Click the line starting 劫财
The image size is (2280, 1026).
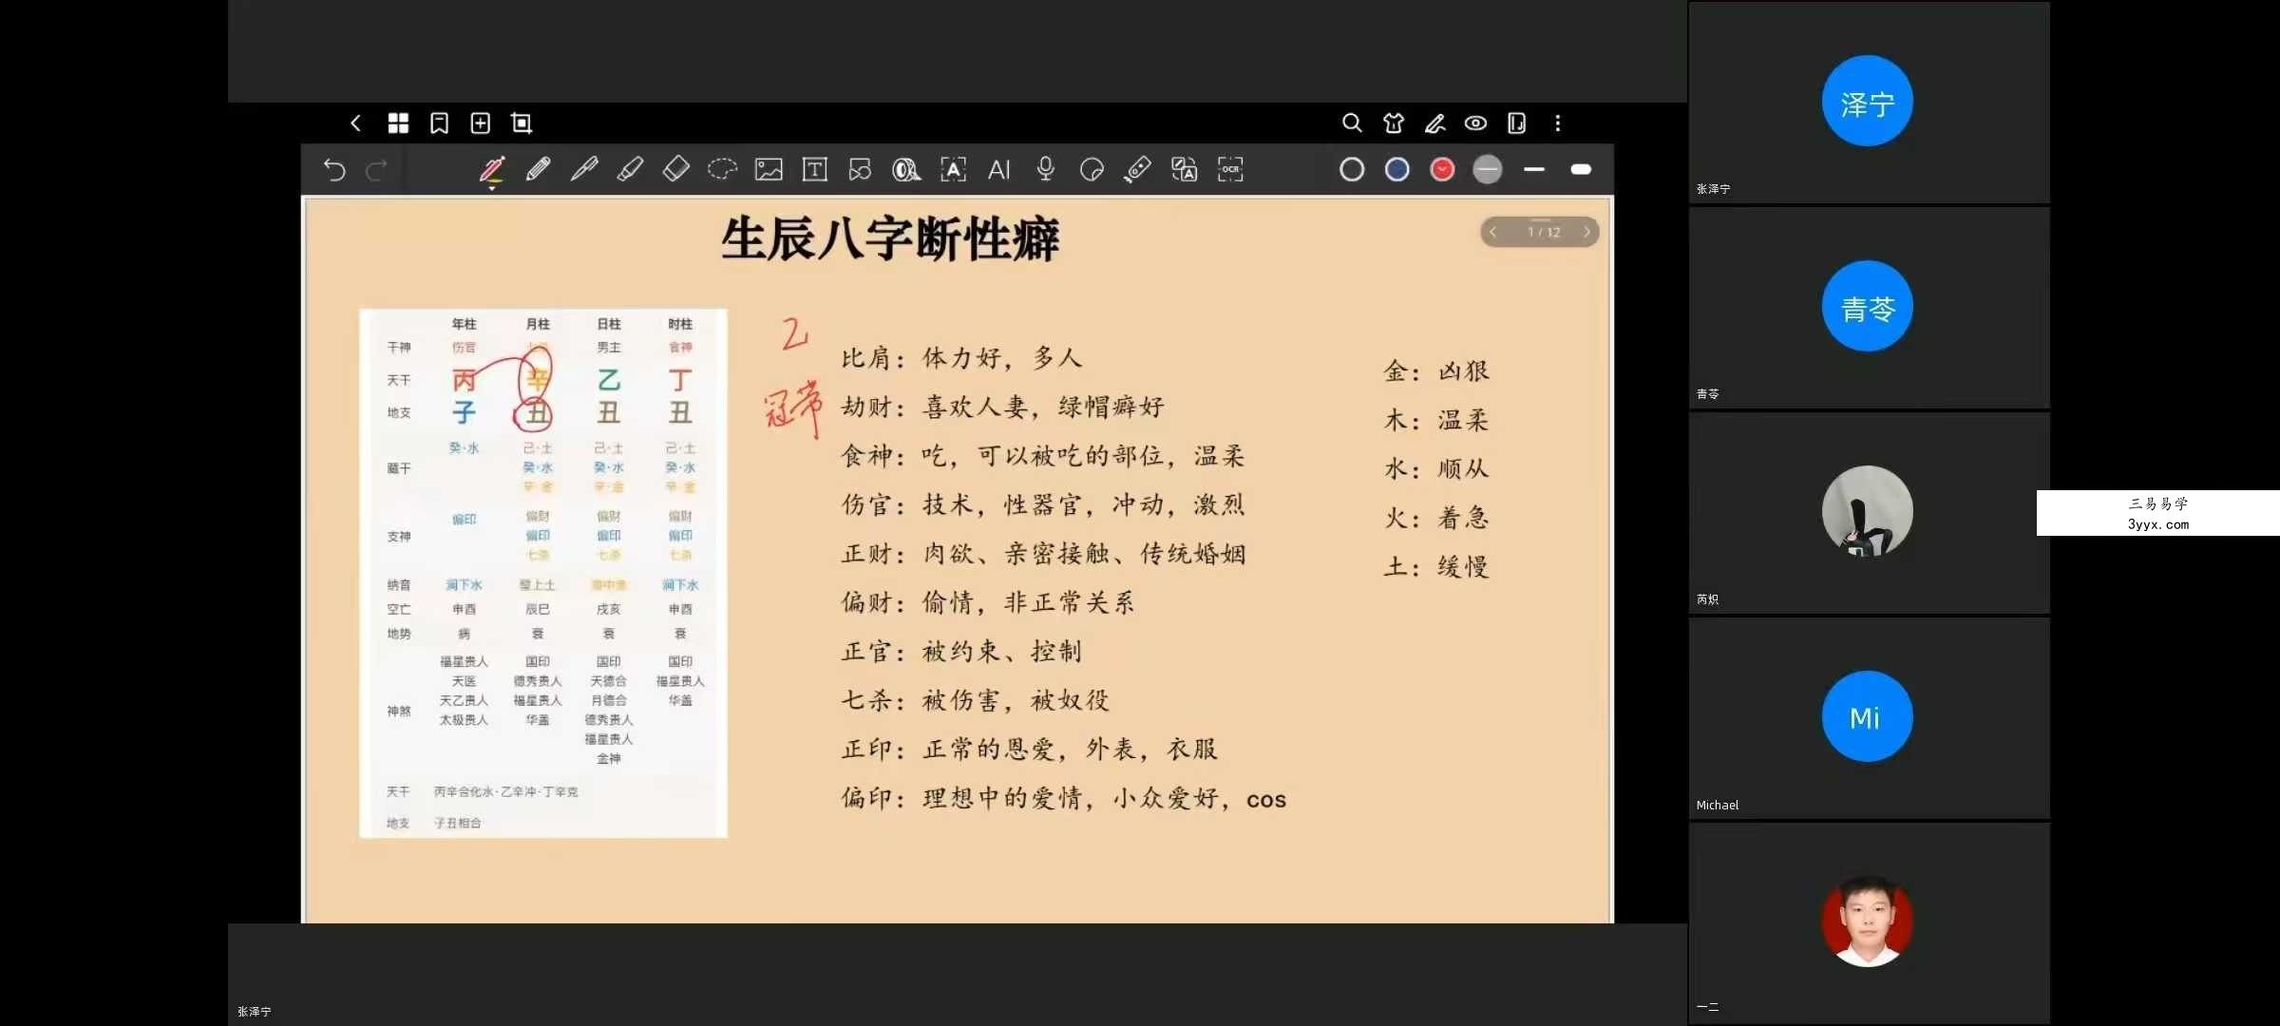click(1002, 407)
